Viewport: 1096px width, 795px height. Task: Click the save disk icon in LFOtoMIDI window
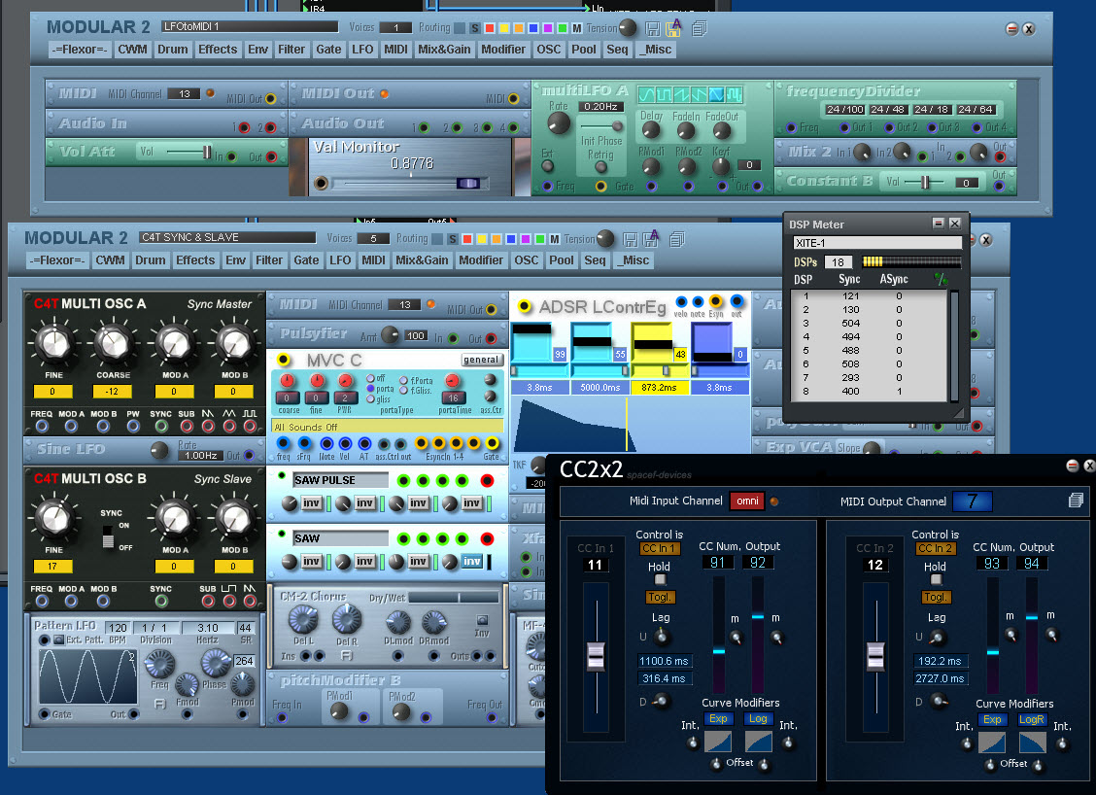point(653,28)
